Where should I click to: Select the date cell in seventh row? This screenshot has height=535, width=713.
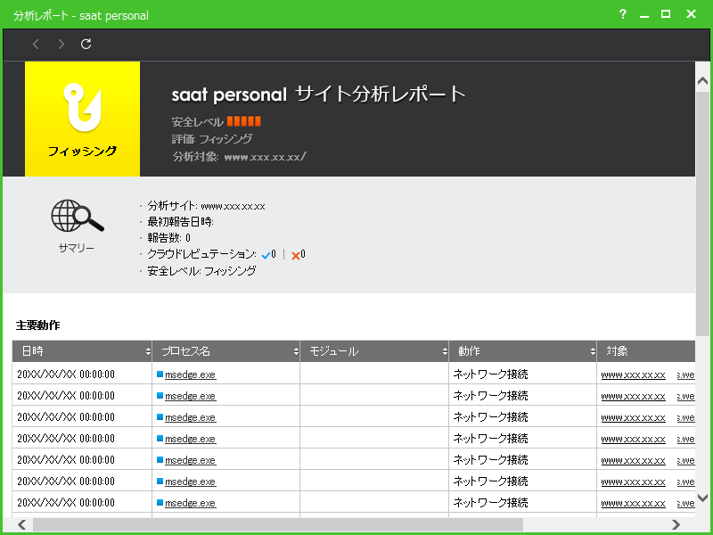[82, 503]
